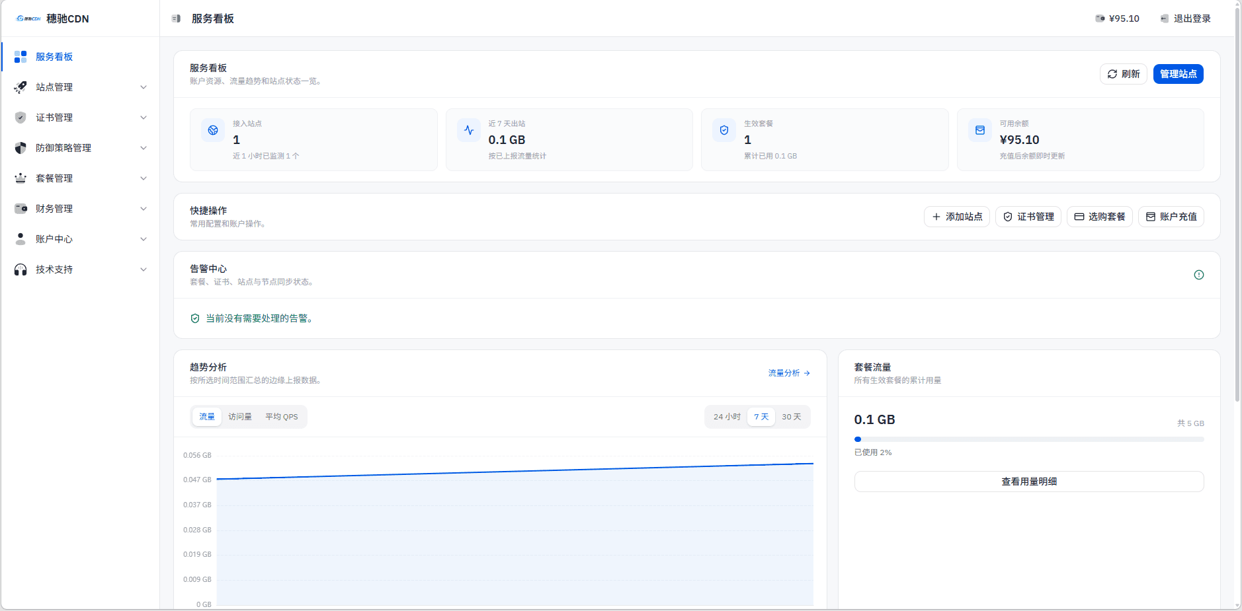
Task: Click the 技术支持 headset icon
Action: tap(21, 270)
